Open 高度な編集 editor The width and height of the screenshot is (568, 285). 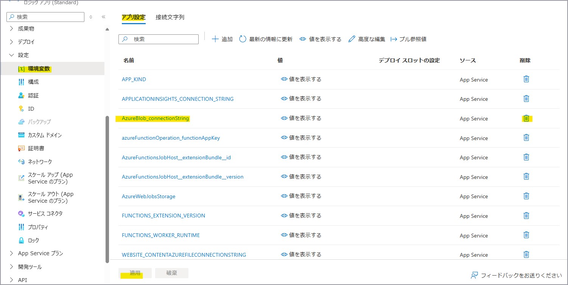(x=366, y=39)
